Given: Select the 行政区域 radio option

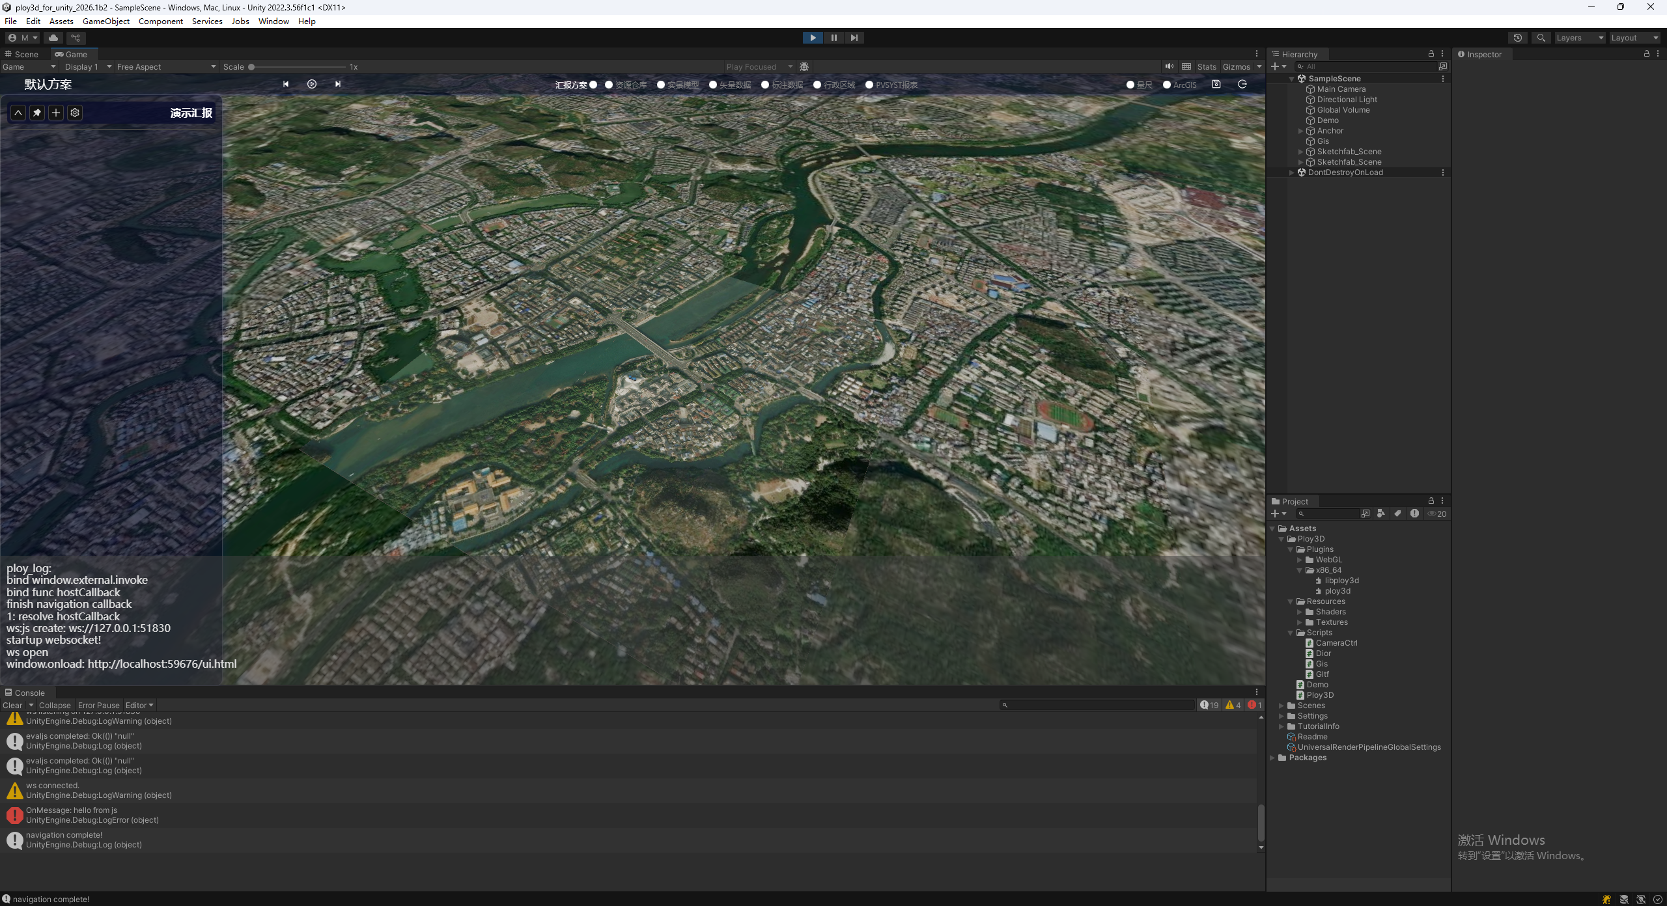Looking at the screenshot, I should [x=817, y=85].
